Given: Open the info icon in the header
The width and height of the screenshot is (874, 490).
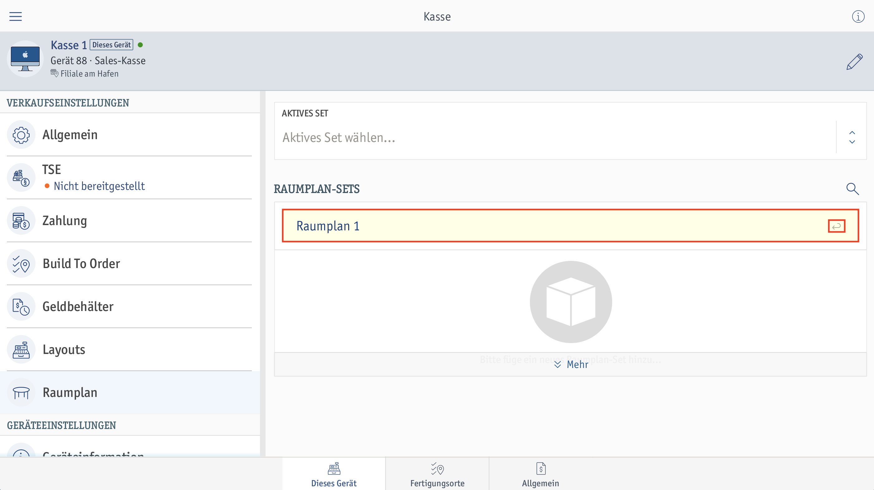Looking at the screenshot, I should pos(858,16).
